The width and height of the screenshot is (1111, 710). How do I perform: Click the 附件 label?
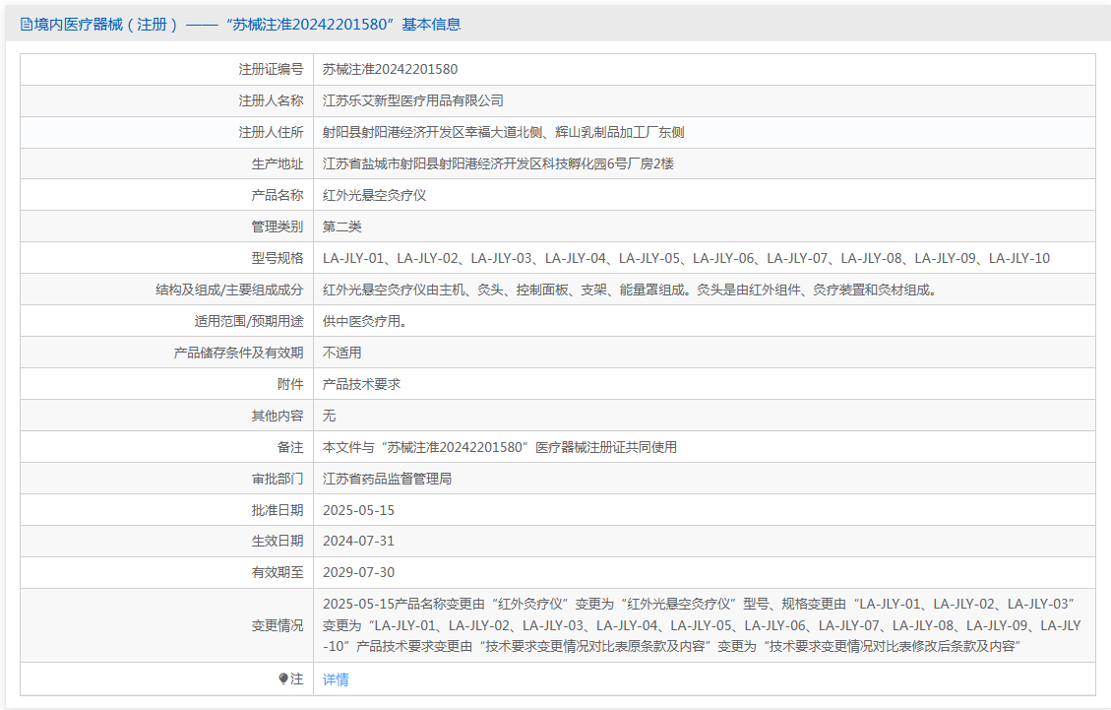coord(290,384)
